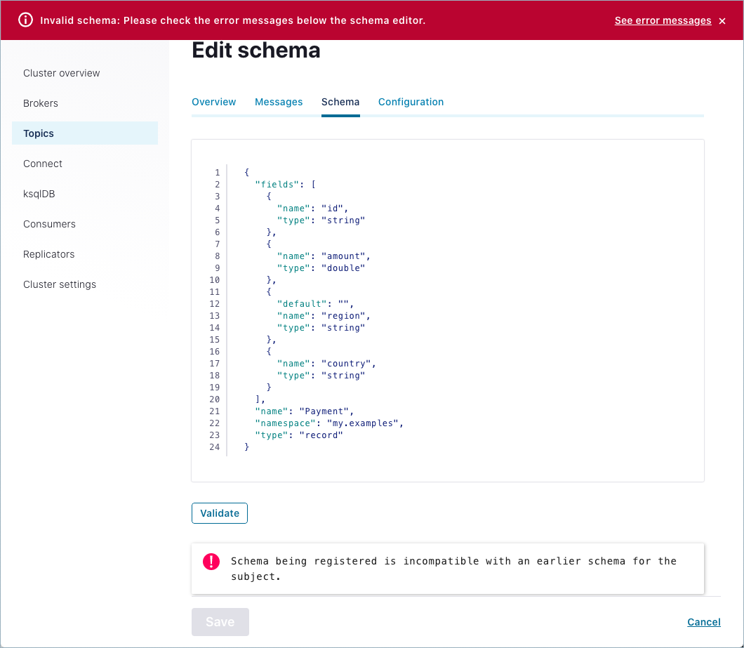Viewport: 744px width, 648px height.
Task: Cancel the schema edit
Action: [x=703, y=622]
